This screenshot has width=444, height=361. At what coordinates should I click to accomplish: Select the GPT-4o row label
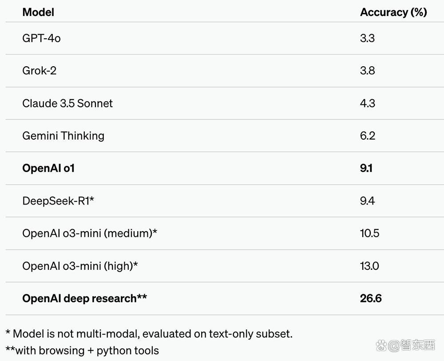coord(41,38)
